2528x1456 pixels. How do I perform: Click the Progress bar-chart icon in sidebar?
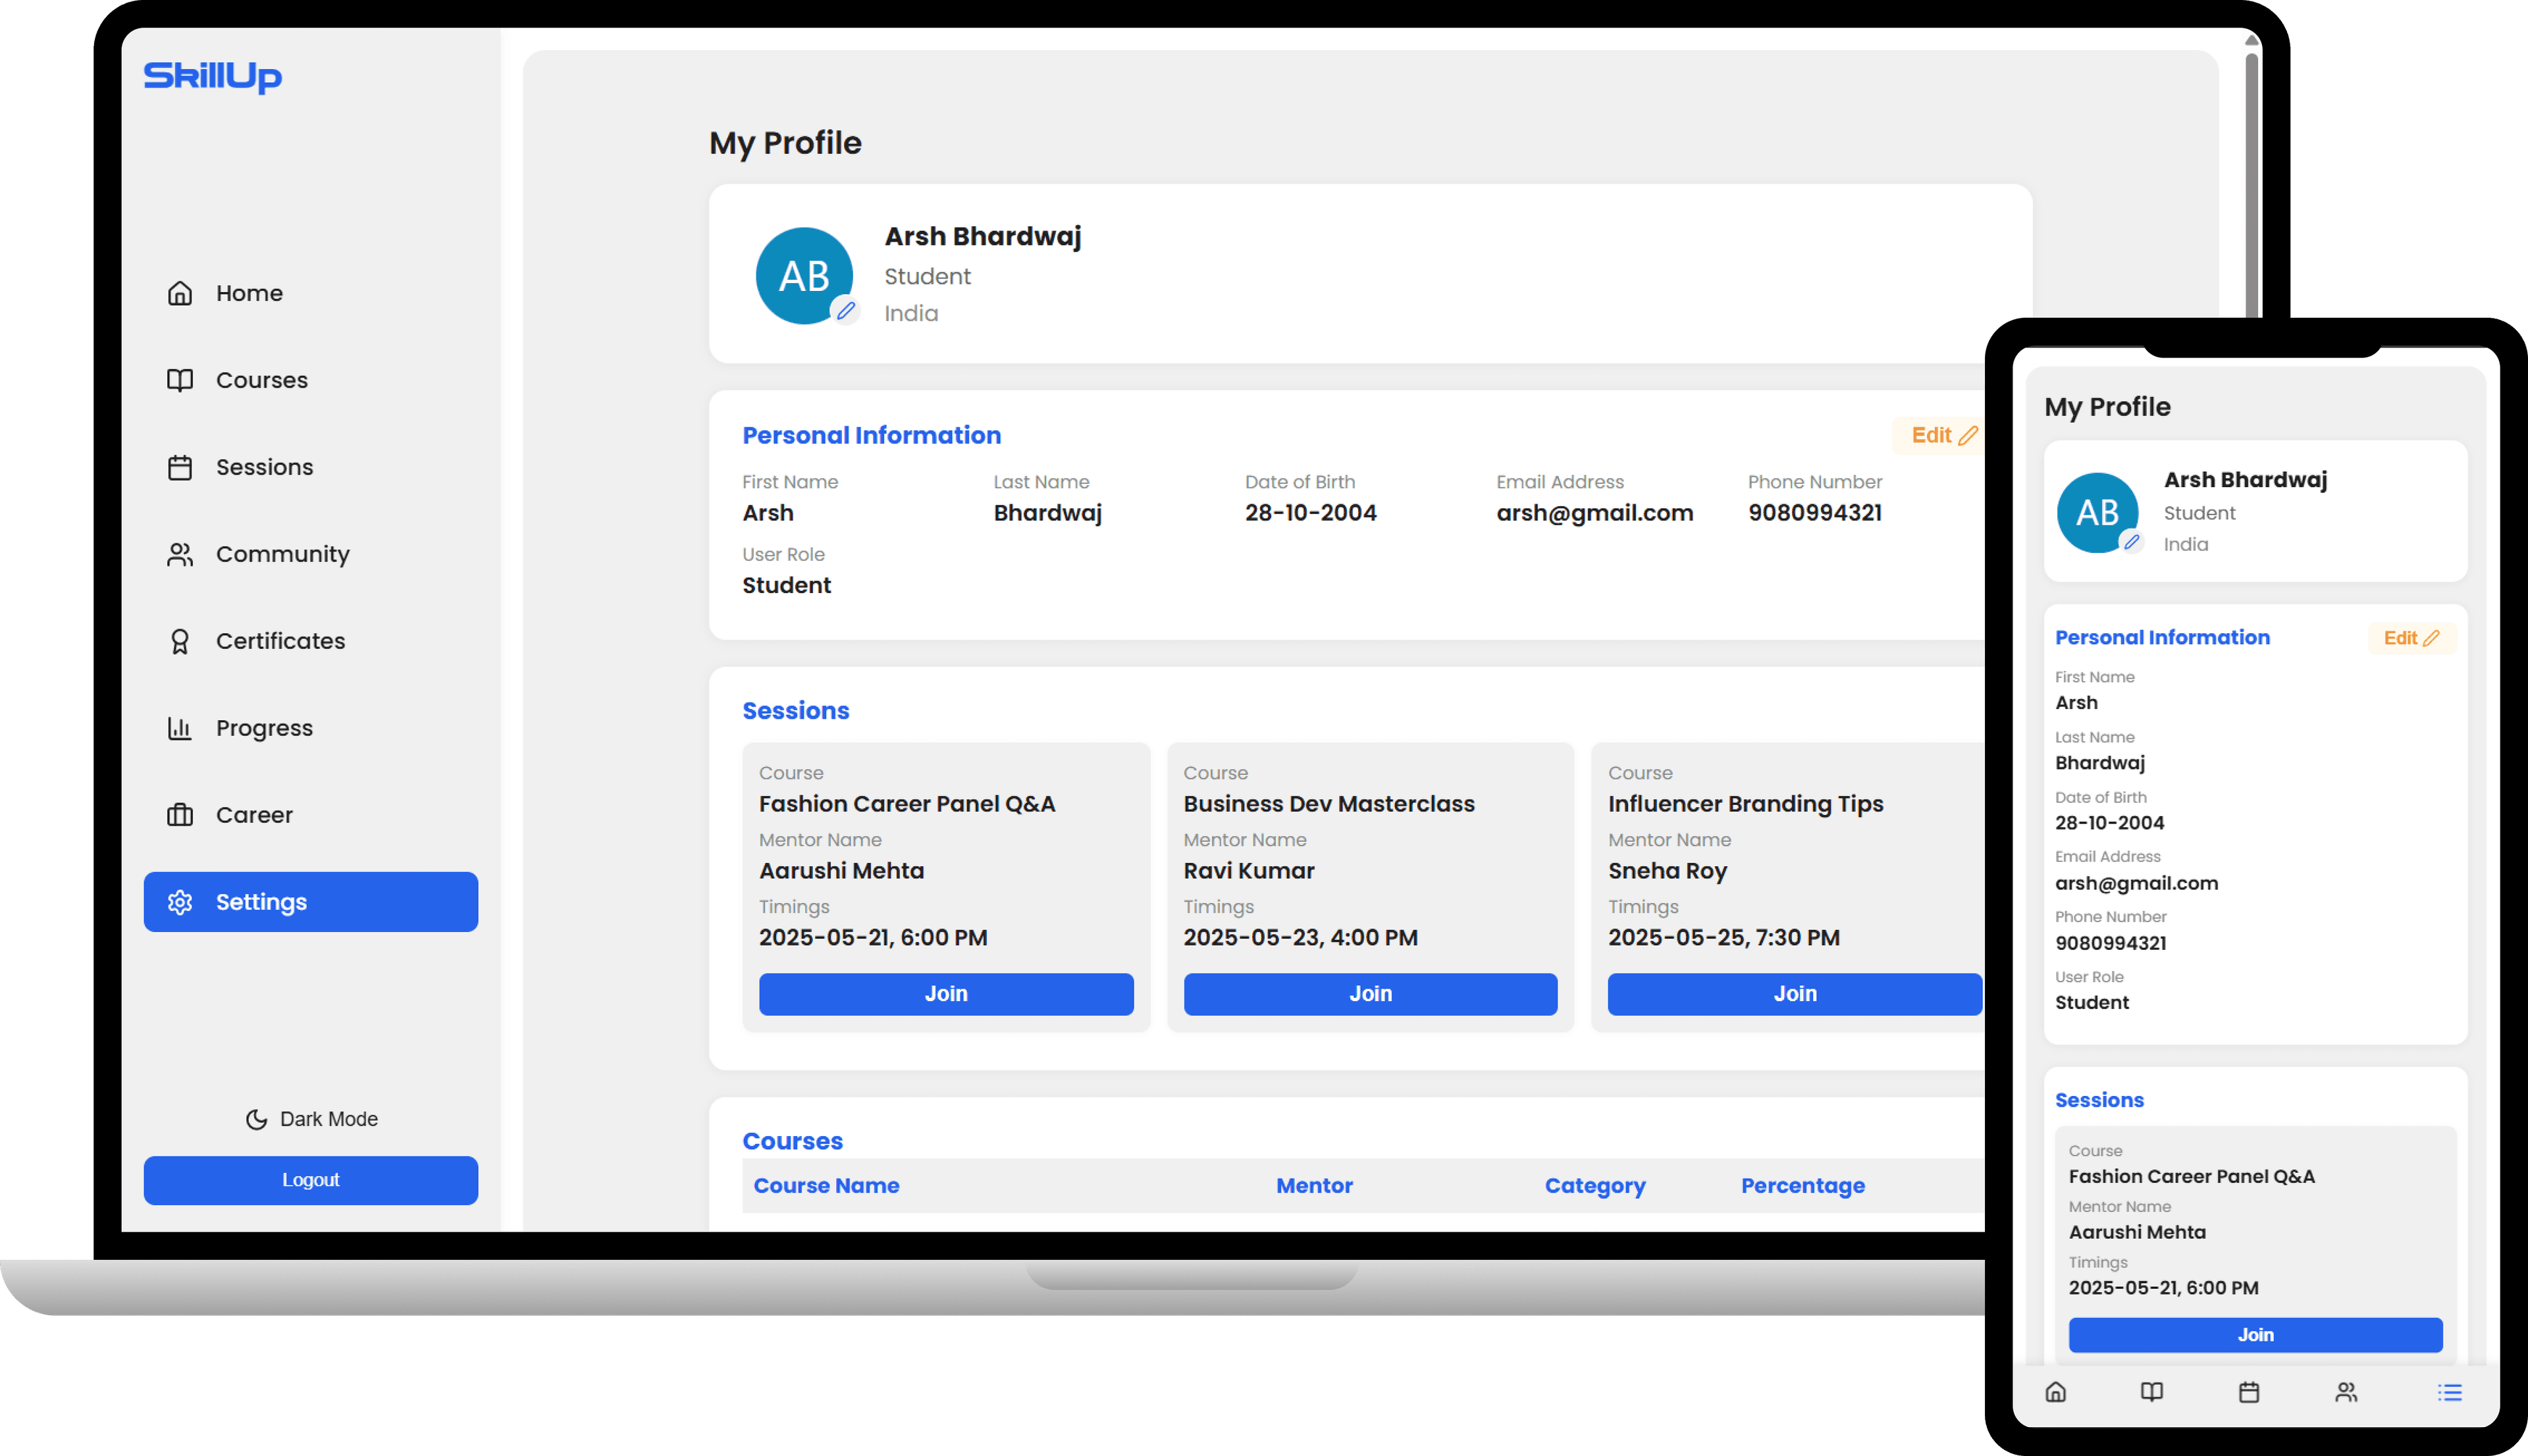(x=180, y=728)
